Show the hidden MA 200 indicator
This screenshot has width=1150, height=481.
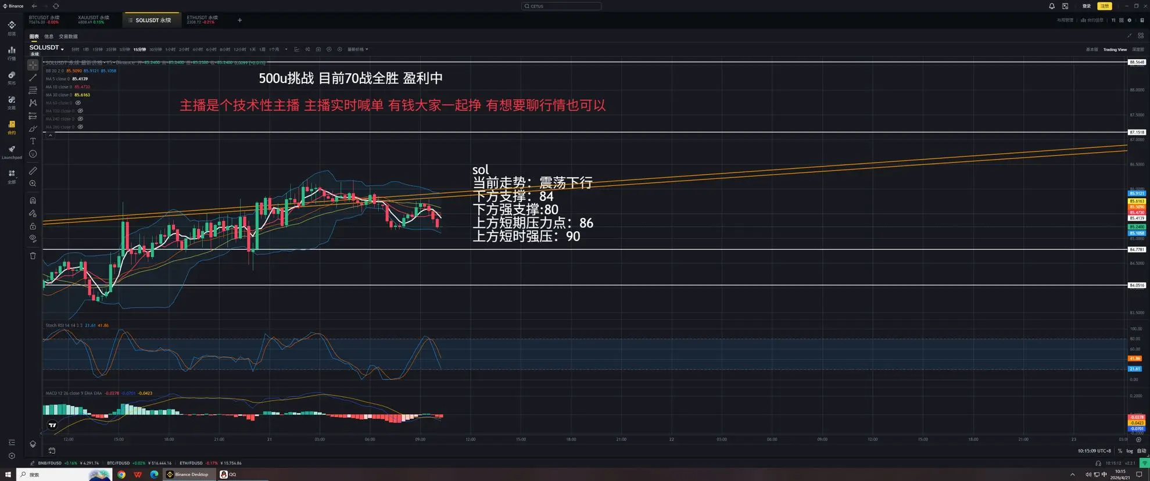[80, 127]
